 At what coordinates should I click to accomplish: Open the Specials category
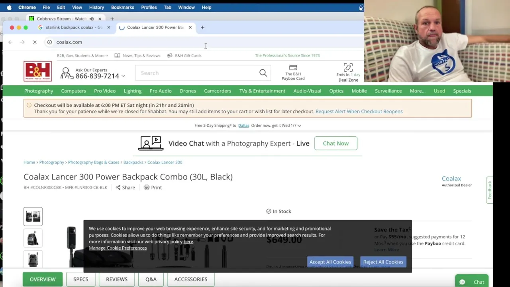point(462,91)
